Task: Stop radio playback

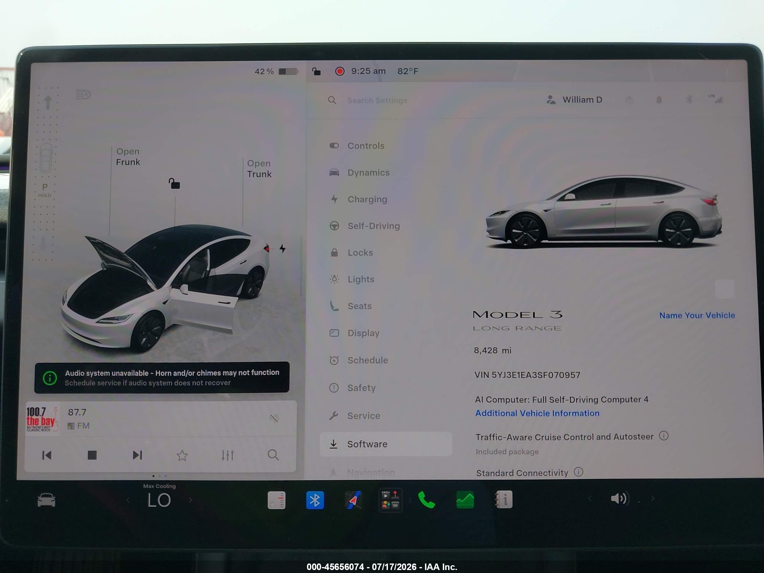Action: [92, 455]
